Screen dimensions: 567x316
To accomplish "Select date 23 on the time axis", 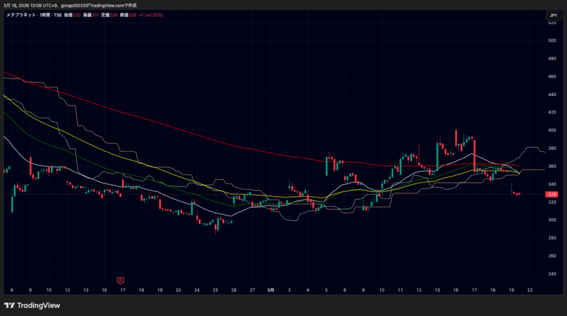I will [x=530, y=289].
